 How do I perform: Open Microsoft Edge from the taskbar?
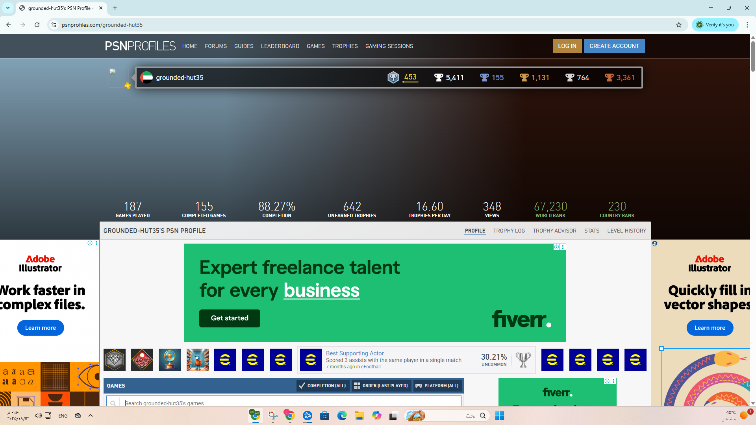342,416
